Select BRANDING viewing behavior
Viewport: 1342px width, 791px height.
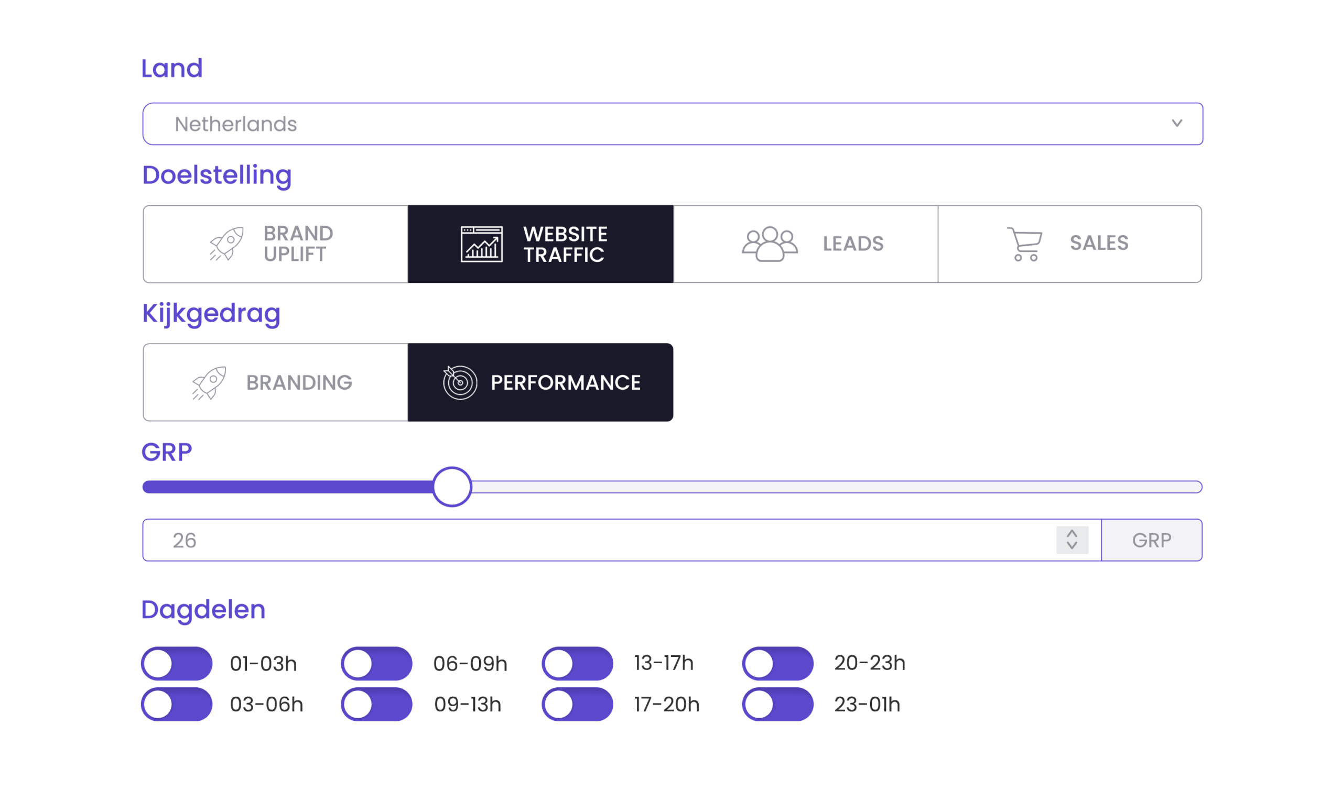tap(275, 383)
